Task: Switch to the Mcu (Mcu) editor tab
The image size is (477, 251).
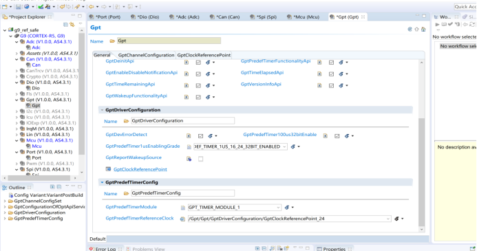Action: pos(304,17)
